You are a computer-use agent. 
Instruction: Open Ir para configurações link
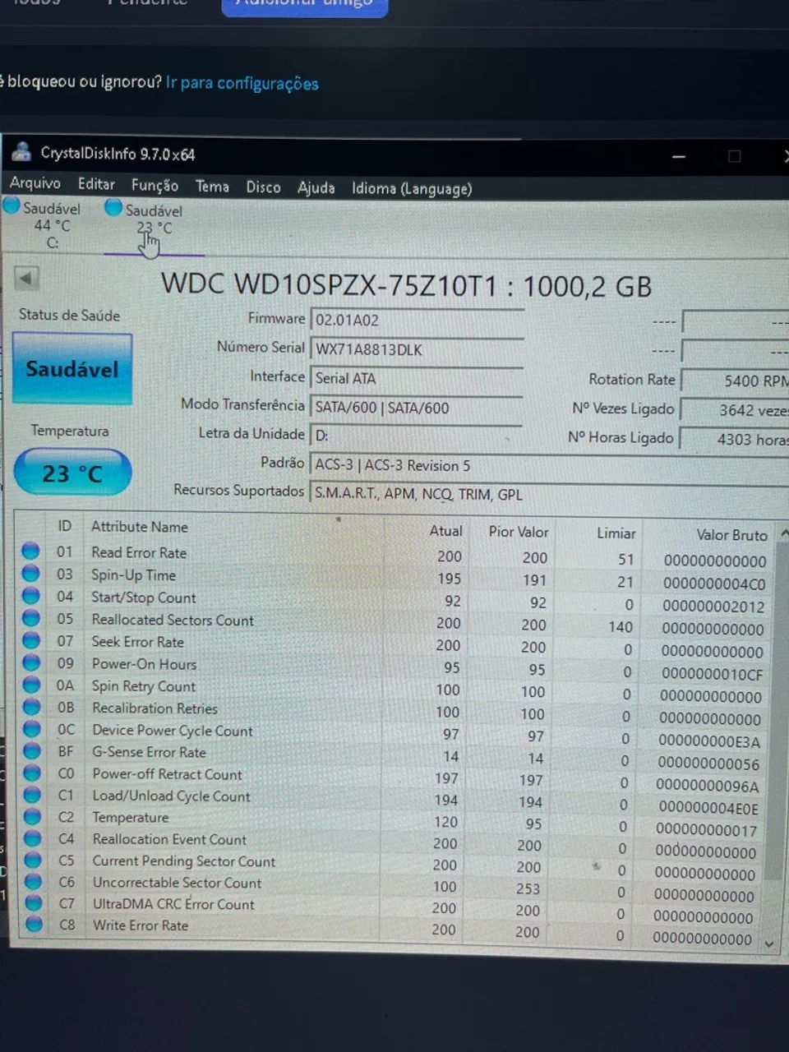(x=242, y=83)
